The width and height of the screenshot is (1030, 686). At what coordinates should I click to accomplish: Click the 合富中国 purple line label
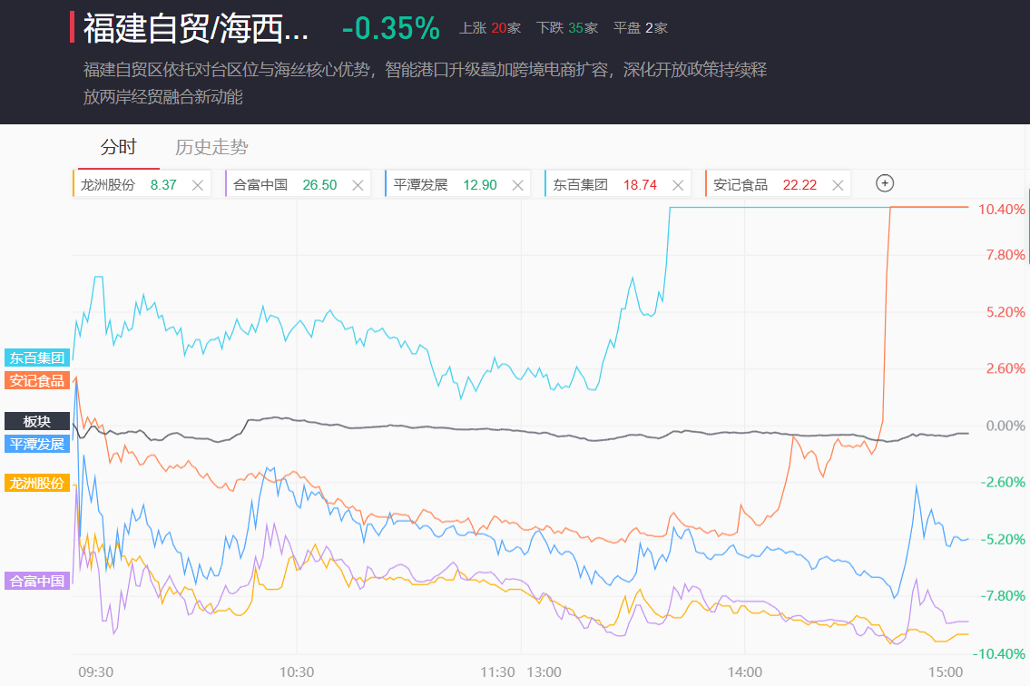(x=37, y=581)
